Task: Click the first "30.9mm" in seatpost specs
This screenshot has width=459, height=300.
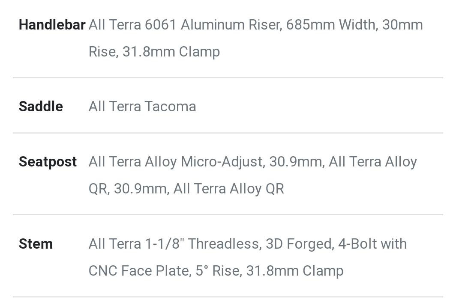Action: 295,162
